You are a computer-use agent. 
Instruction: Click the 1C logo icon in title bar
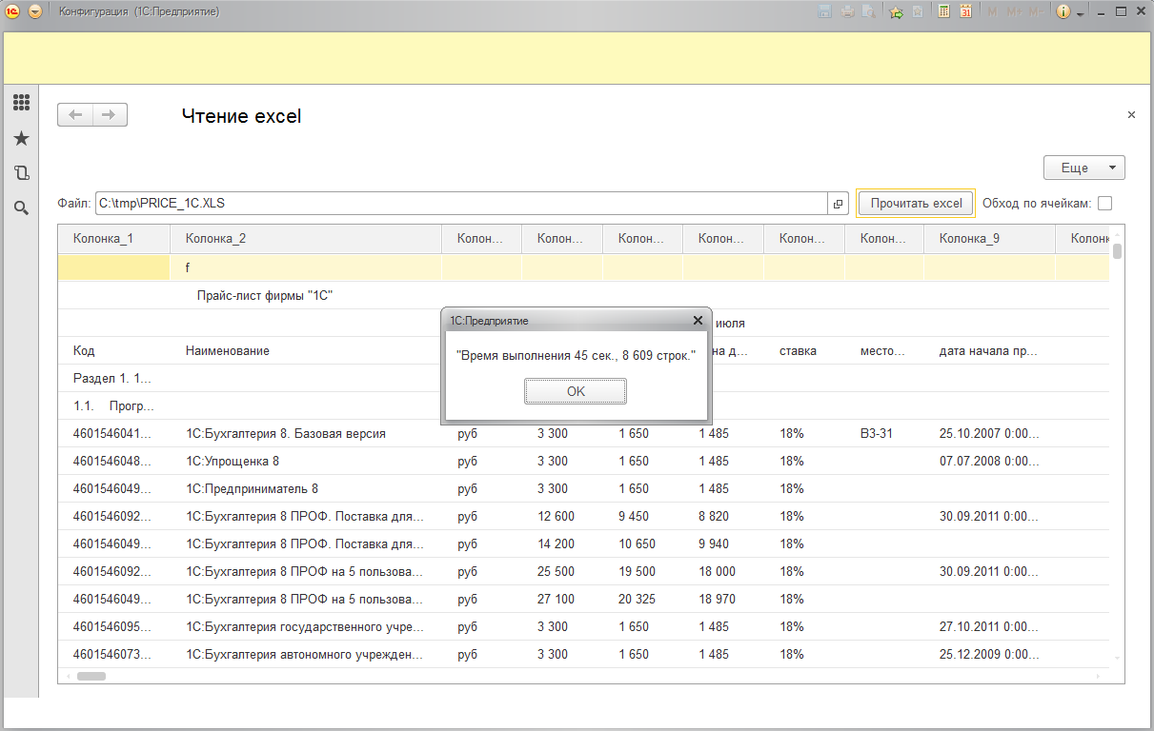coord(14,11)
